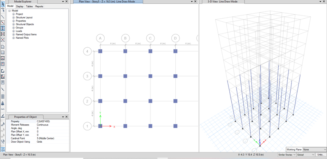The height and width of the screenshot is (159, 327).
Task: Open the Global coordinate system dropdown
Action: [x=305, y=155]
